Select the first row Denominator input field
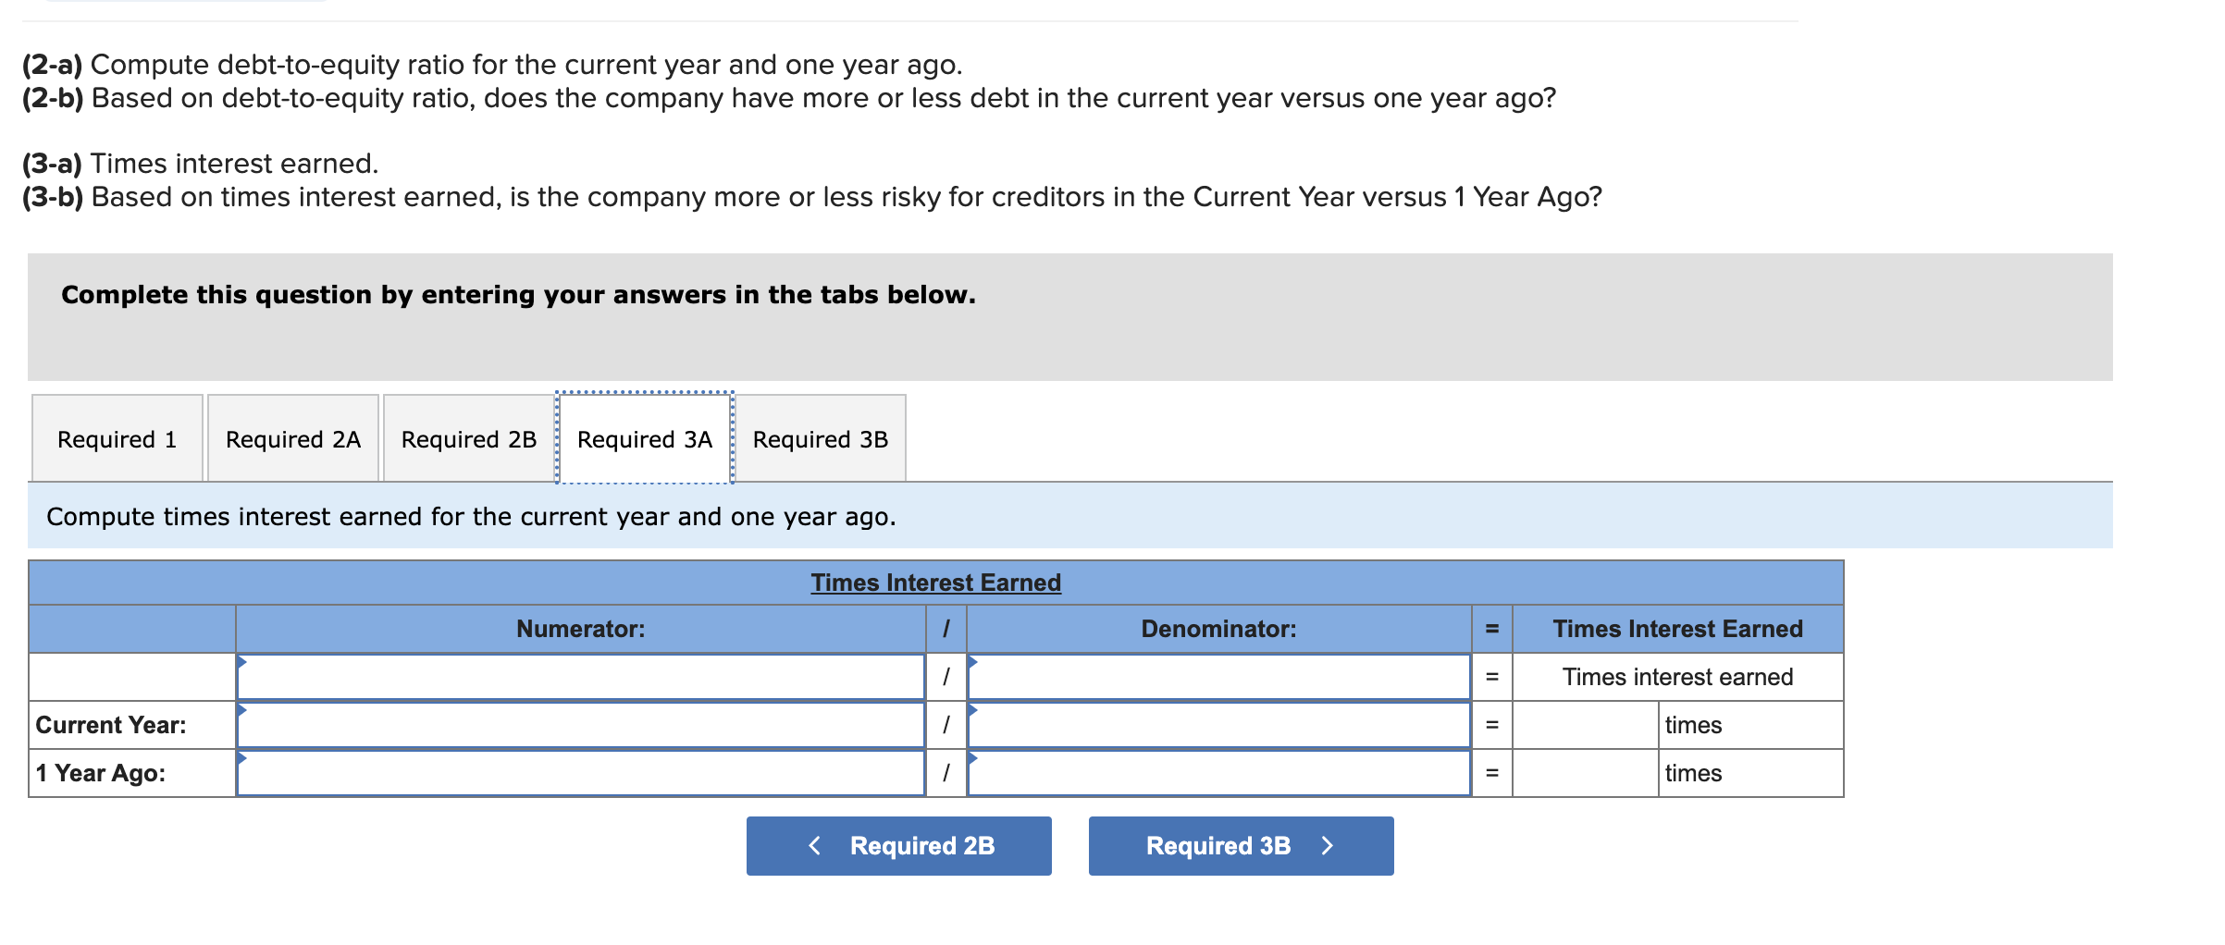Viewport: 2225px width, 945px height. tap(1218, 677)
